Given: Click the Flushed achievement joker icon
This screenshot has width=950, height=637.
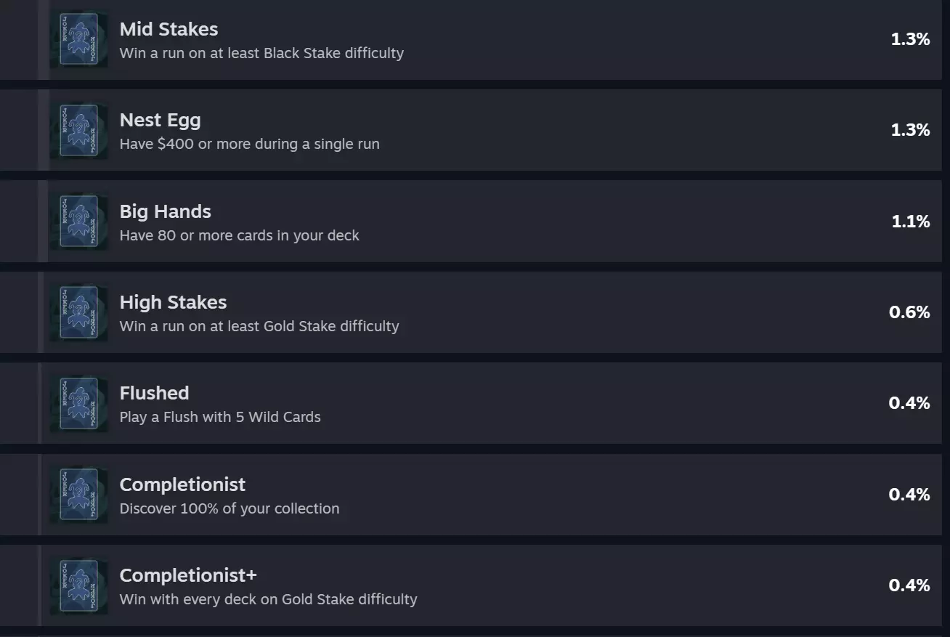Looking at the screenshot, I should tap(78, 404).
